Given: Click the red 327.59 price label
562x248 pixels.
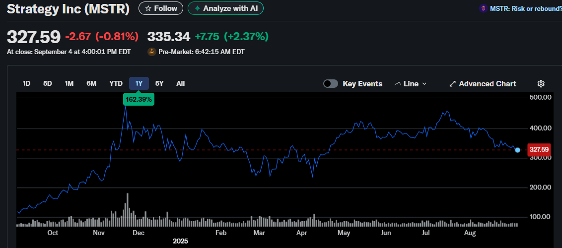Looking at the screenshot, I should [x=539, y=149].
